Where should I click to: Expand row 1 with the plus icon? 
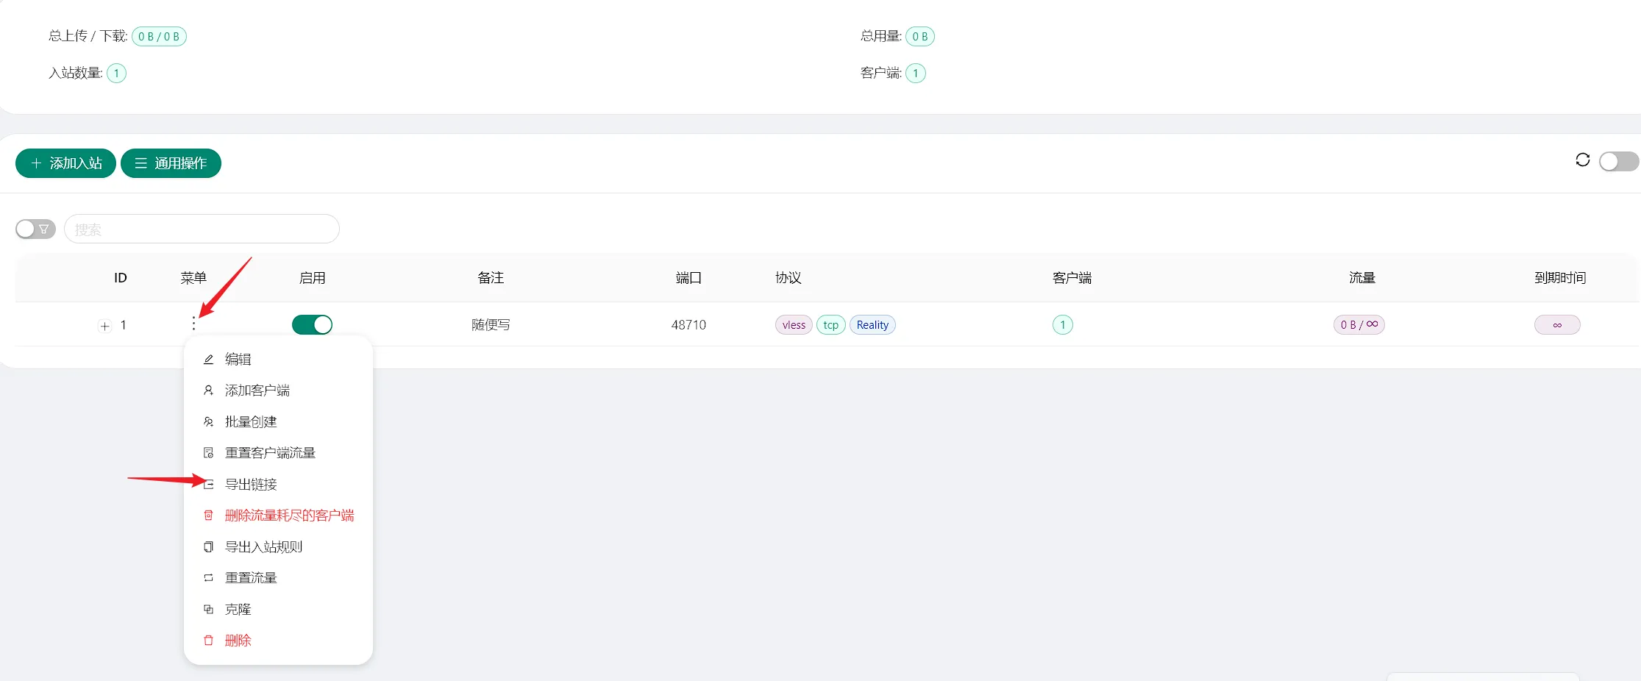(105, 326)
